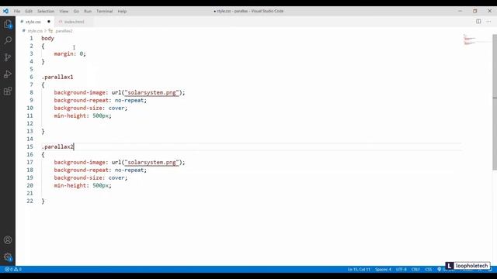This screenshot has width=497, height=279.
Task: Open the Edit menu
Action: (29, 11)
